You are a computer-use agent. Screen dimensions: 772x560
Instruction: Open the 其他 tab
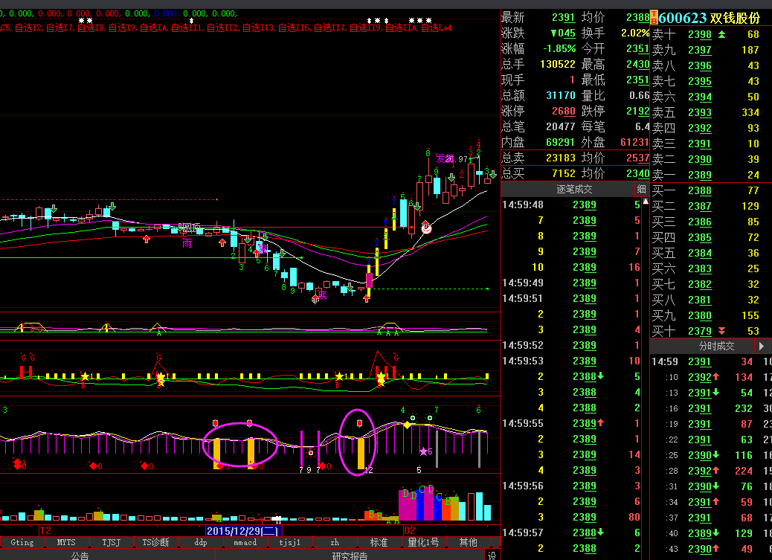click(469, 542)
